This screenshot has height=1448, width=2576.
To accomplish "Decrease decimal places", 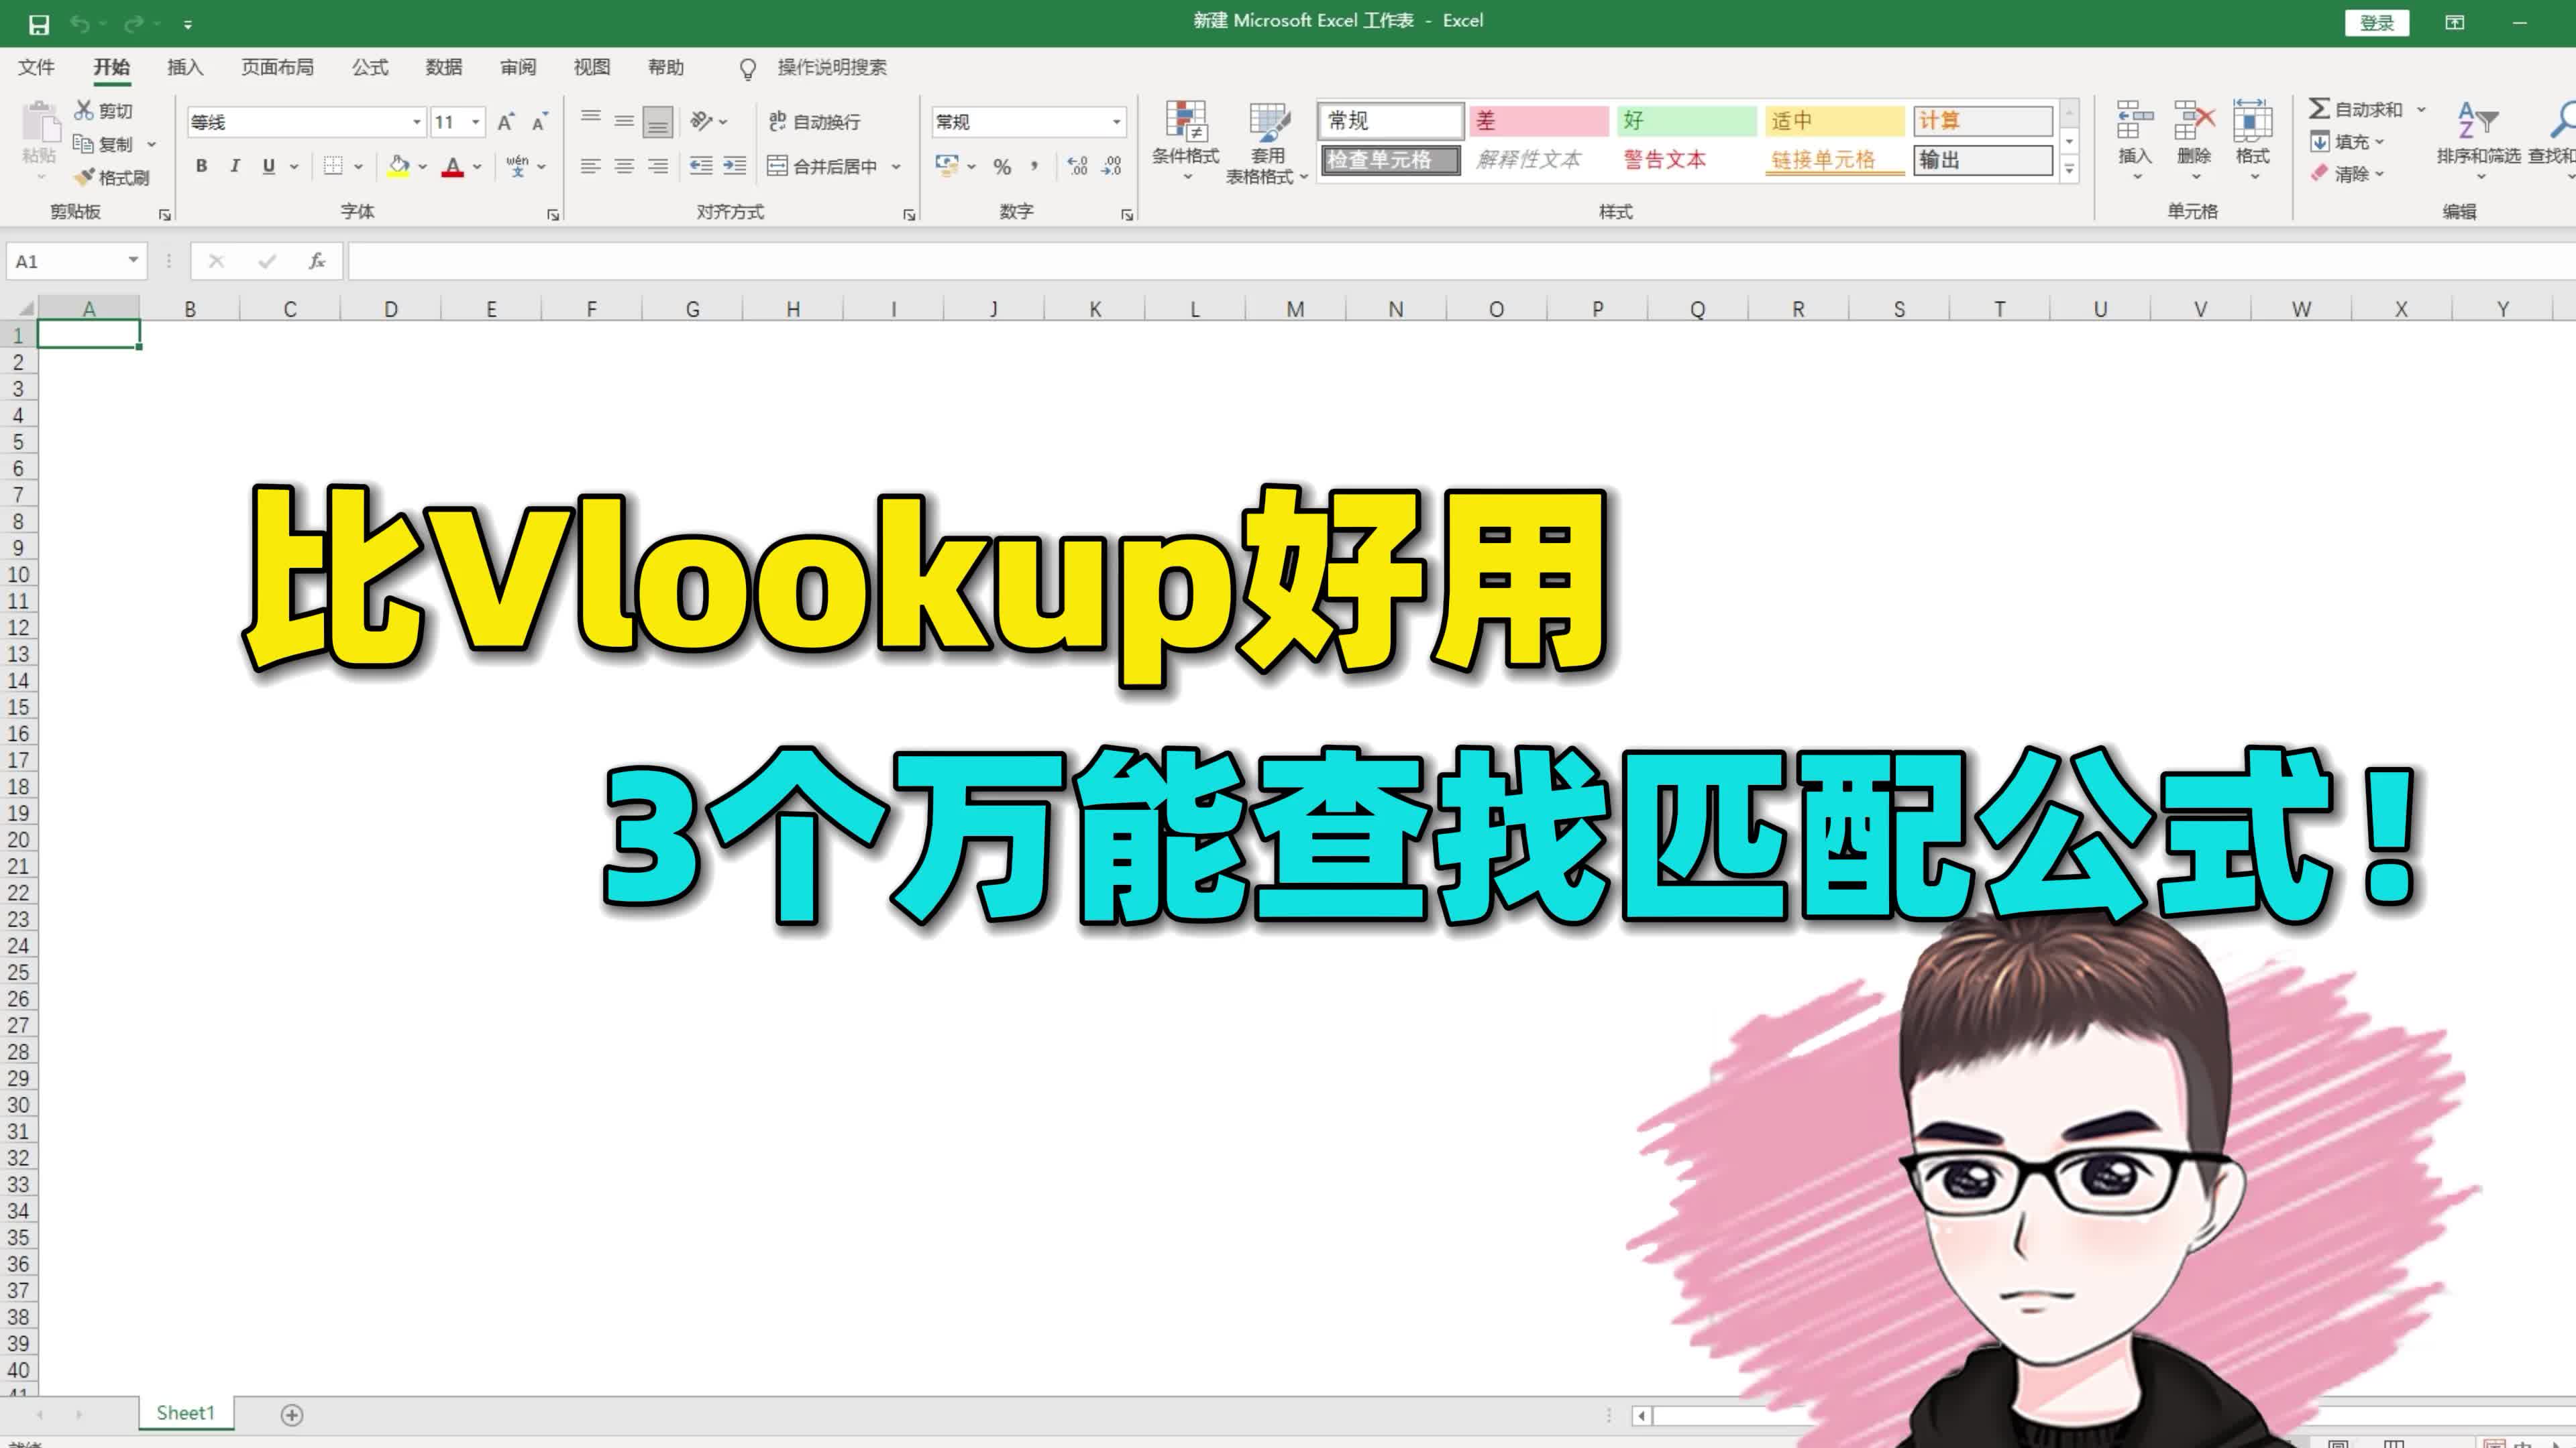I will pyautogui.click(x=1112, y=166).
